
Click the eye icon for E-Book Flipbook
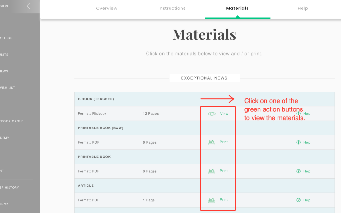(212, 114)
